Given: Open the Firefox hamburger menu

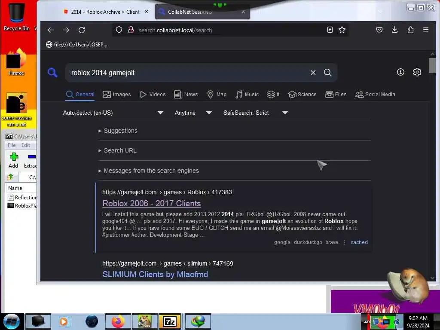Looking at the screenshot, I should pos(426,30).
